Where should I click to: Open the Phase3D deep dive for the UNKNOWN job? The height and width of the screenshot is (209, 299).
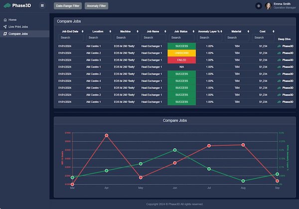click(x=285, y=53)
